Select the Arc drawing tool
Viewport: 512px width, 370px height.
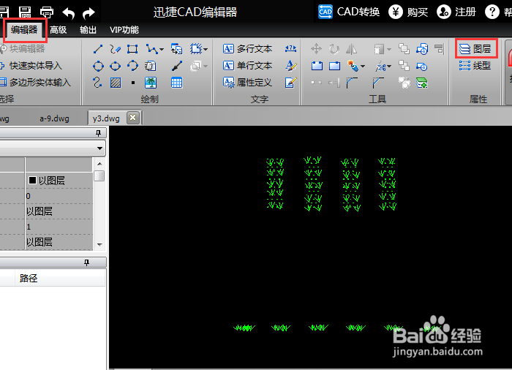132,66
